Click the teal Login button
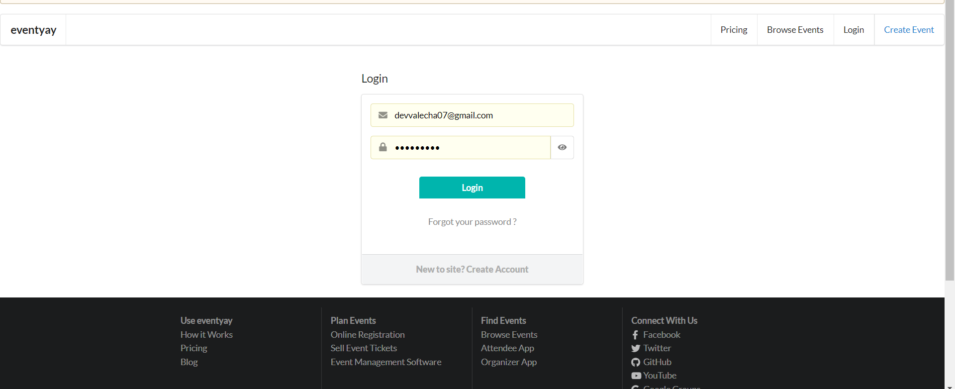Screen dimensions: 955x389 tap(472, 188)
